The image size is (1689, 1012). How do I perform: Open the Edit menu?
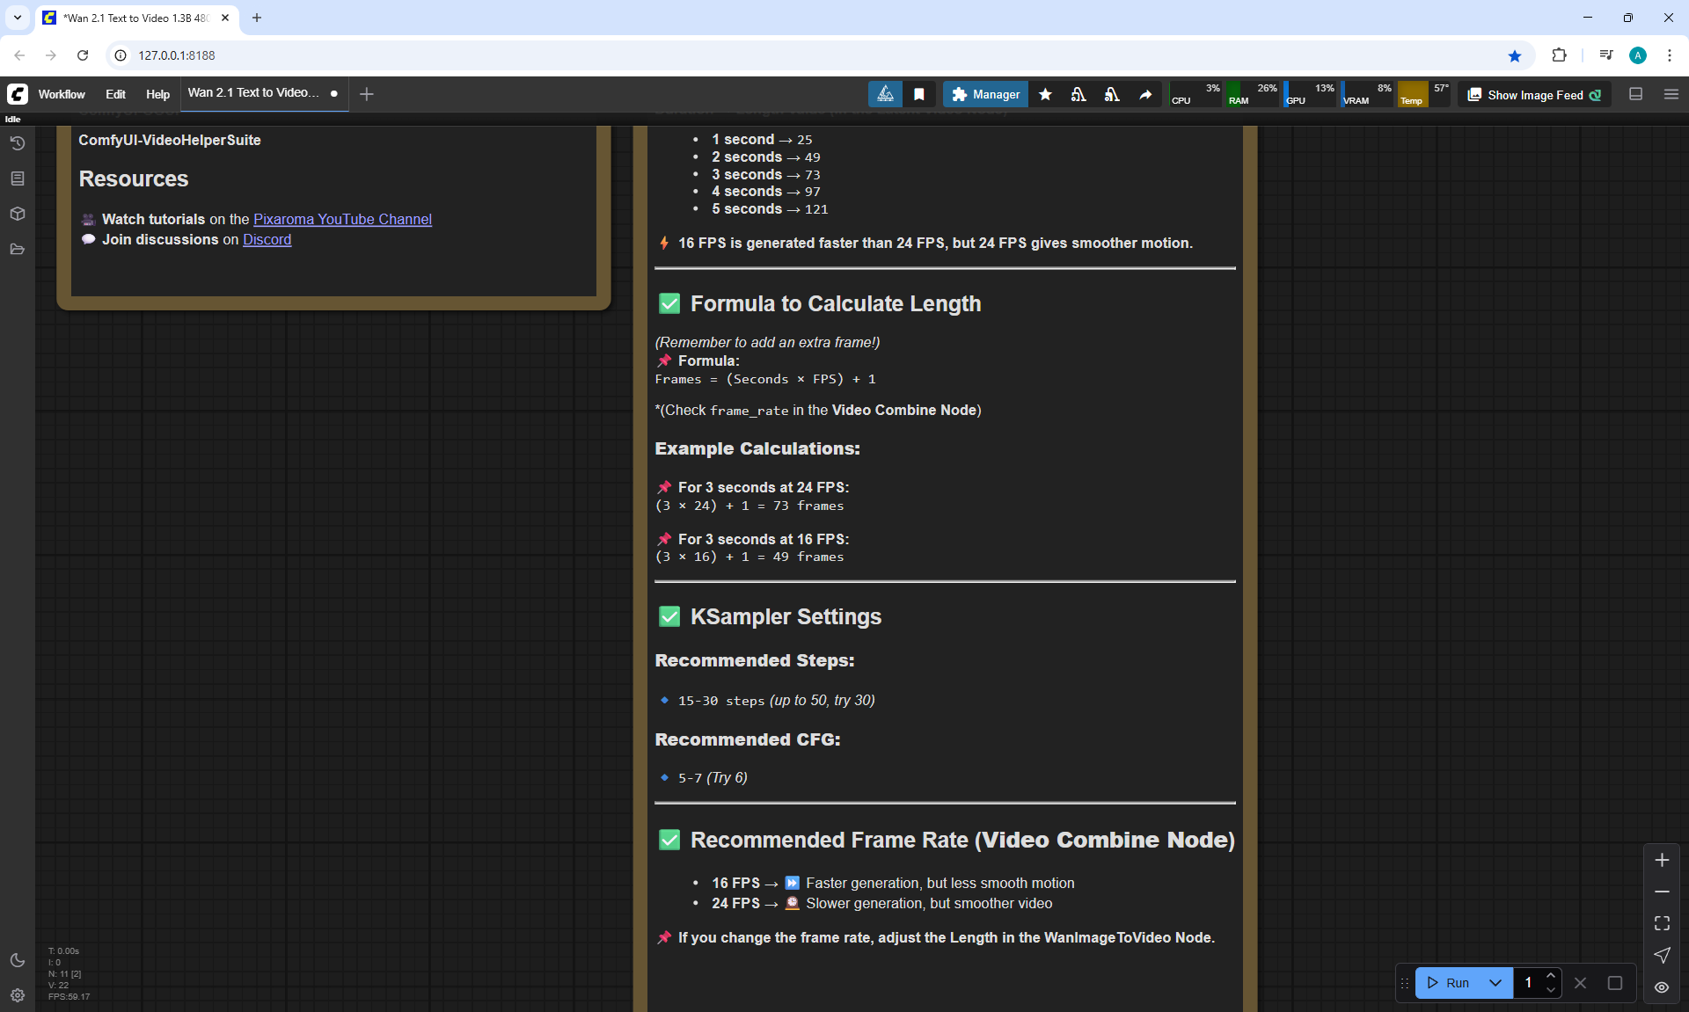pos(115,94)
